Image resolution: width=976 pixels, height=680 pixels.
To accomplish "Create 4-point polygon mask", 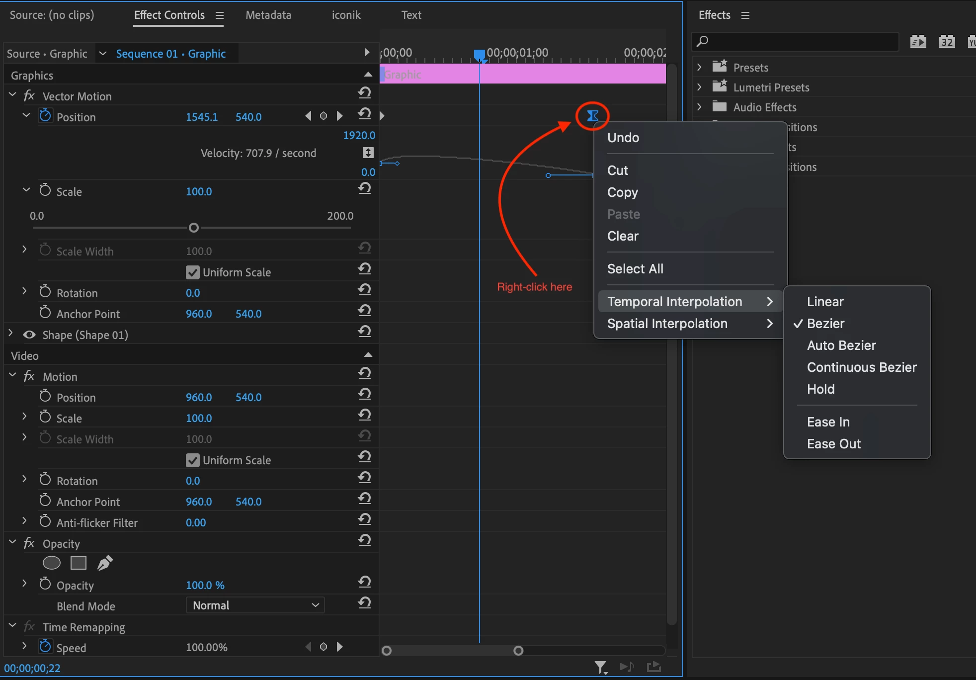I will point(79,563).
